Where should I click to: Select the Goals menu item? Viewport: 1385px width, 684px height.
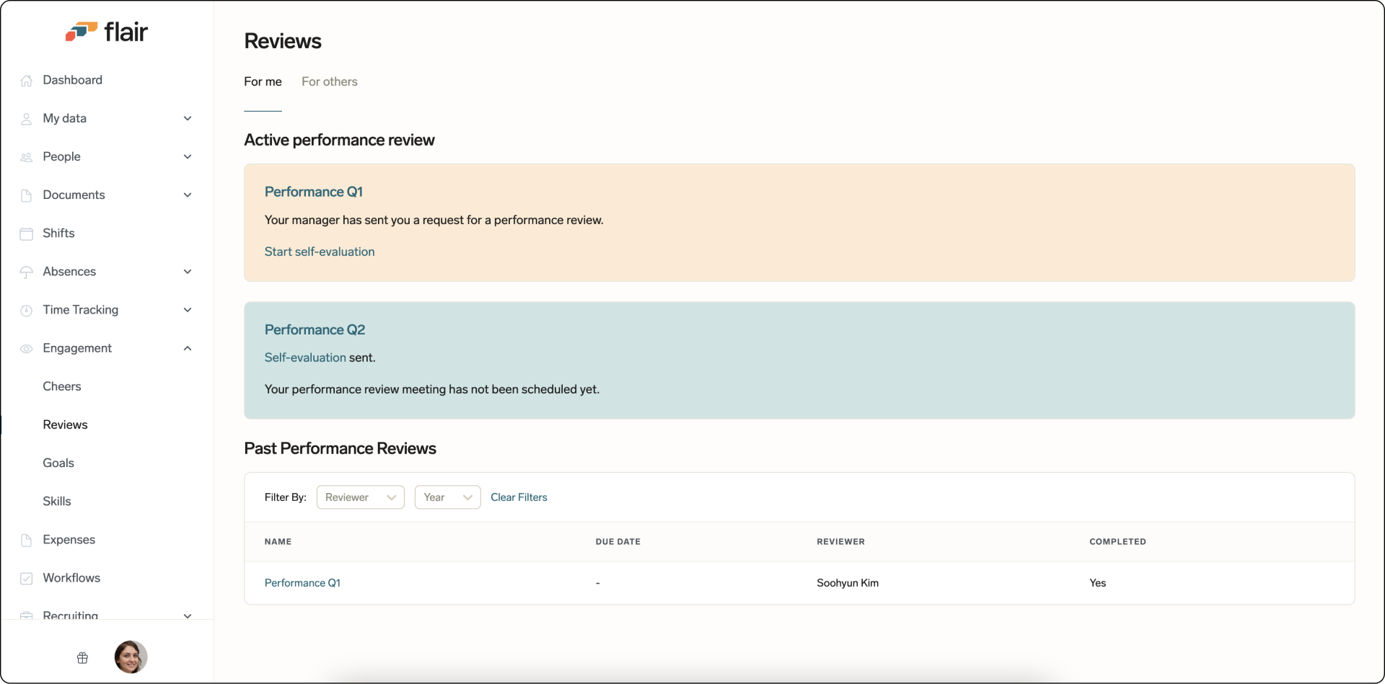coord(58,463)
